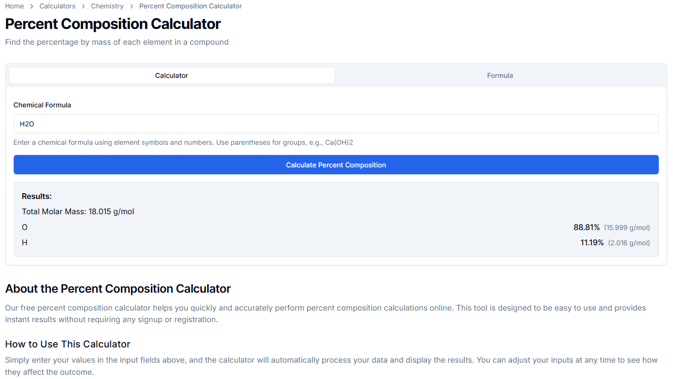Click the 88.81% oxygen percentage value
Image resolution: width=673 pixels, height=379 pixels.
(x=587, y=227)
